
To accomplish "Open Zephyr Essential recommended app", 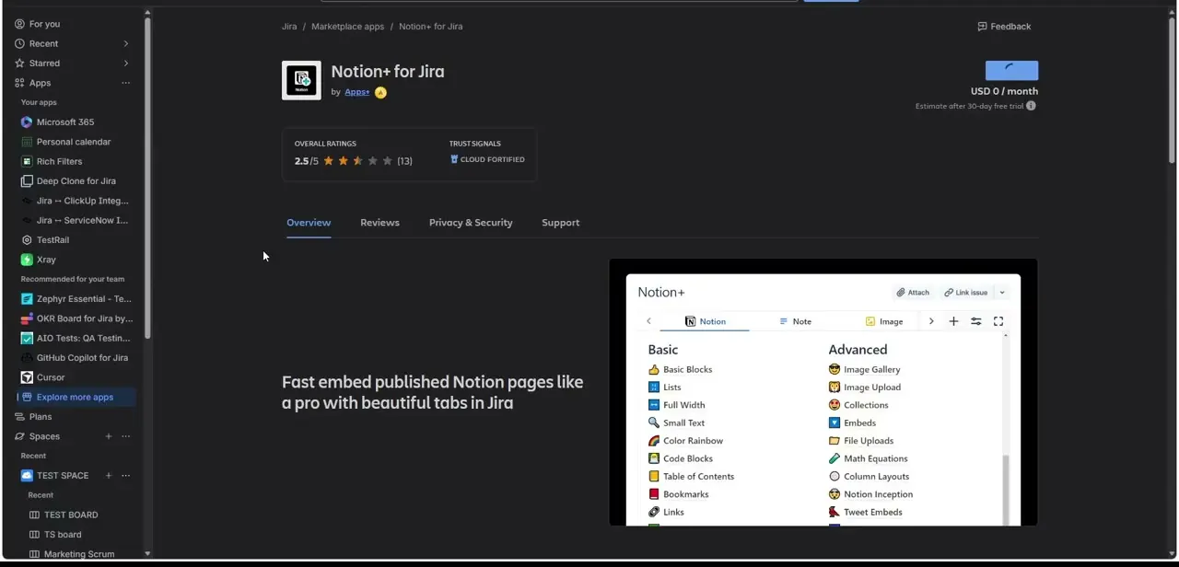I will (x=77, y=299).
